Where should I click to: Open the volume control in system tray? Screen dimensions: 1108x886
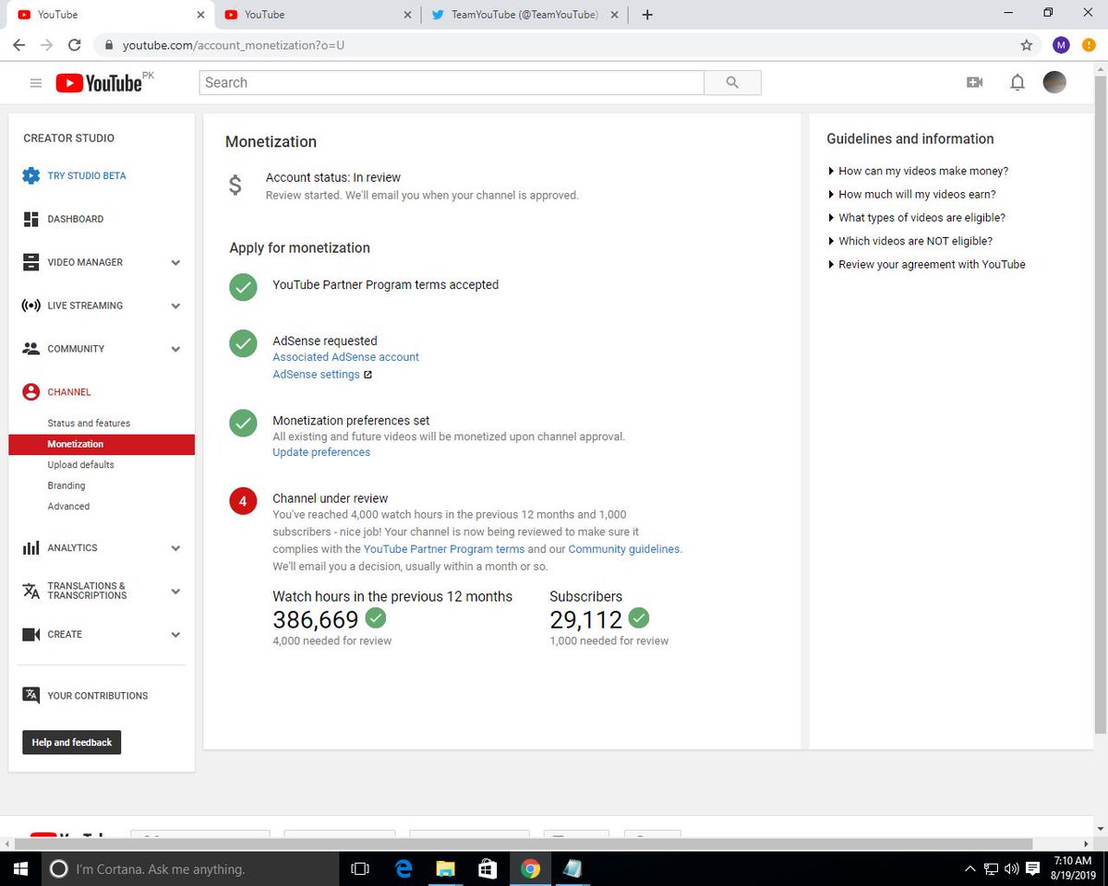[1011, 868]
